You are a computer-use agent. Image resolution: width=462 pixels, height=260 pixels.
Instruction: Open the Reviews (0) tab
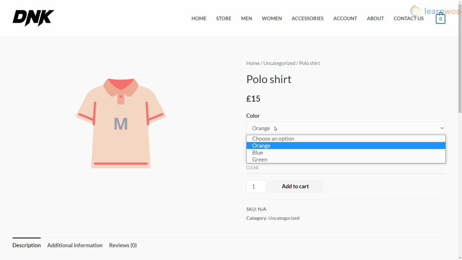[123, 245]
